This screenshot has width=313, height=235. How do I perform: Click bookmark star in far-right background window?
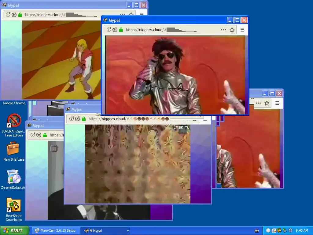point(267,103)
